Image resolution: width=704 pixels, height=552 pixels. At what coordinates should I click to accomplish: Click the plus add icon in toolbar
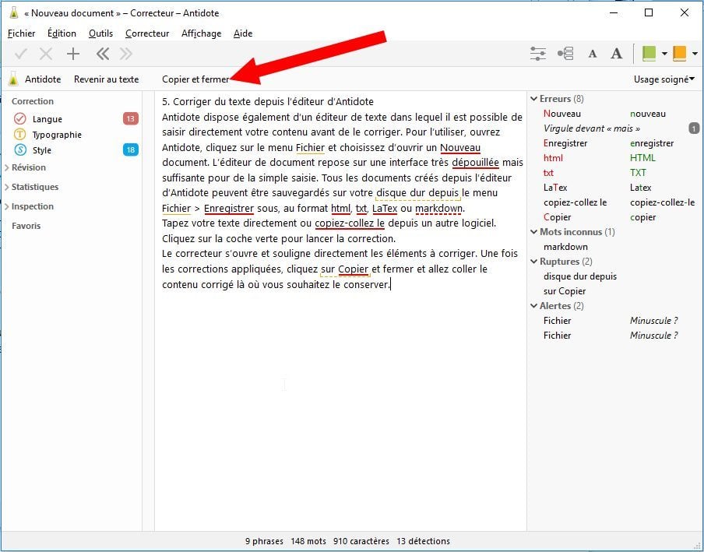(72, 54)
